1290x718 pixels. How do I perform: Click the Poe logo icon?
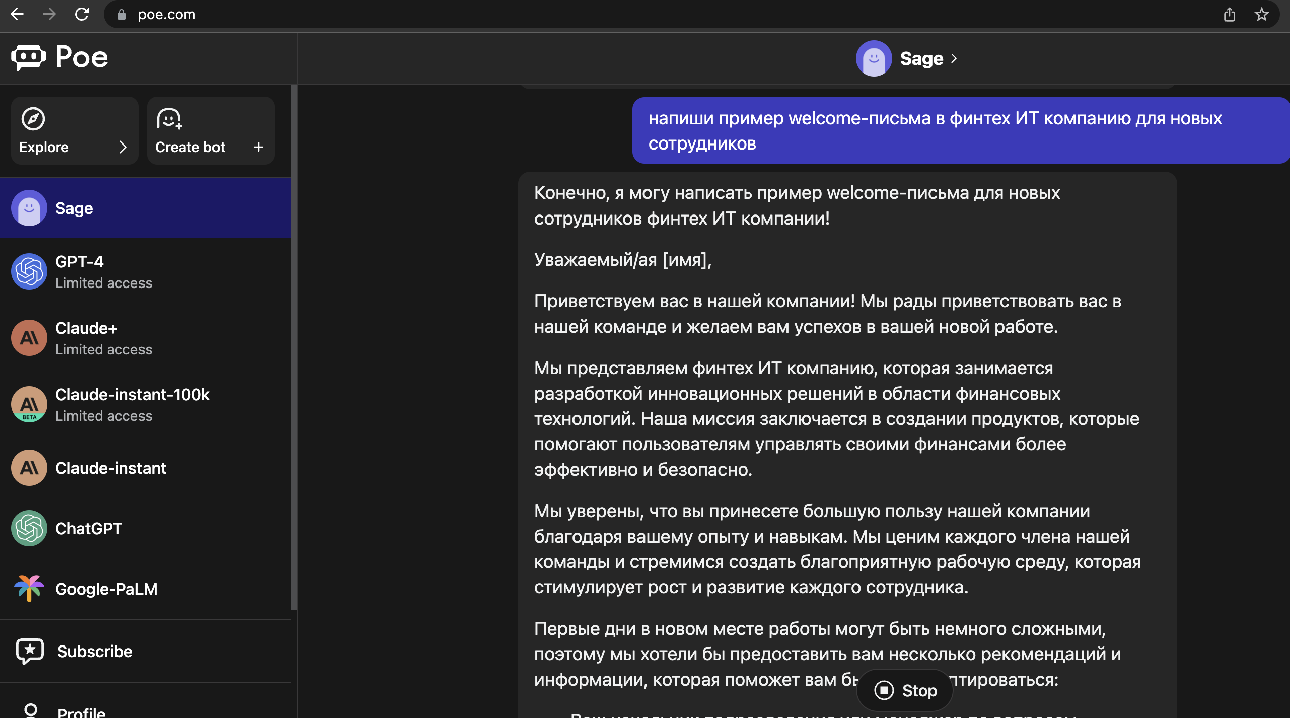[x=29, y=57]
